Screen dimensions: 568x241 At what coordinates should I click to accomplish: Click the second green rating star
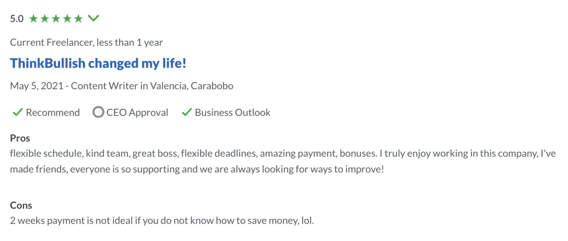(44, 19)
